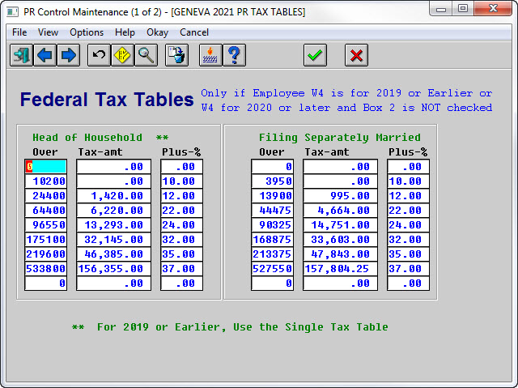This screenshot has width=518, height=388.
Task: Open the Help menu
Action: pos(125,32)
